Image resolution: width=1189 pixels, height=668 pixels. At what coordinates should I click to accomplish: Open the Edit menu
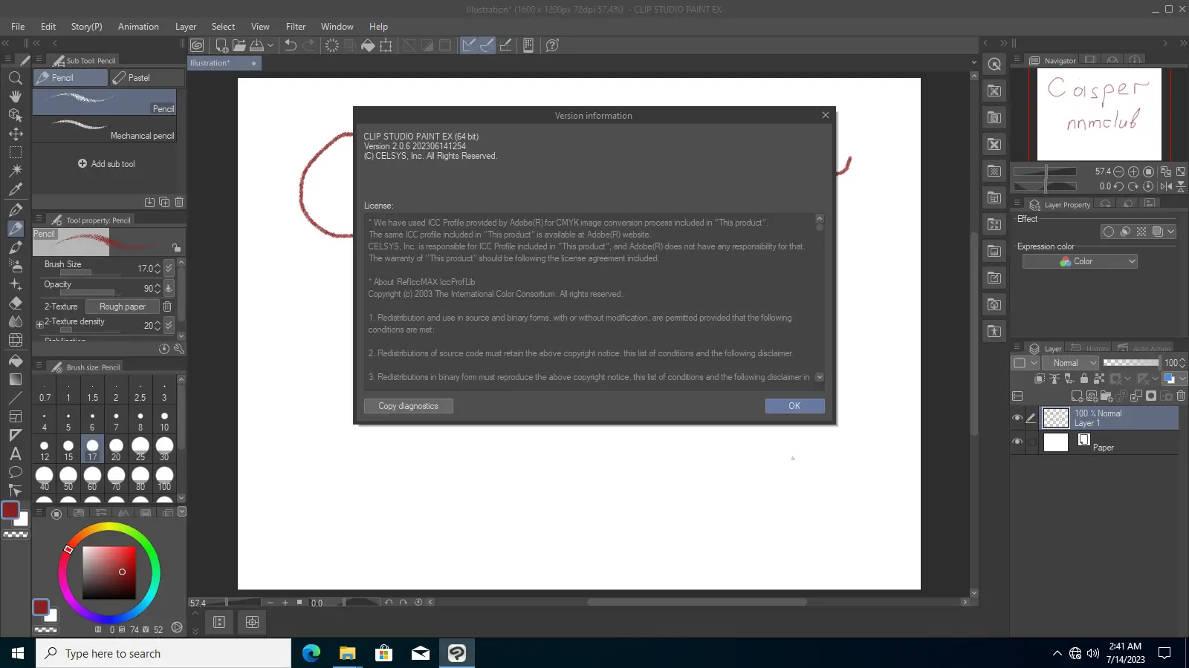click(48, 27)
